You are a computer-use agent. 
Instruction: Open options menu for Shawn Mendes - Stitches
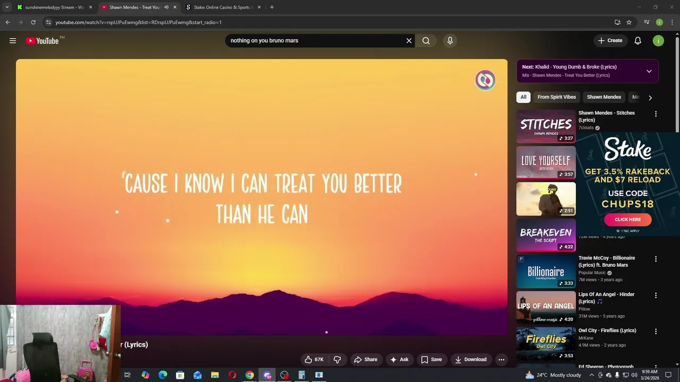pyautogui.click(x=656, y=114)
